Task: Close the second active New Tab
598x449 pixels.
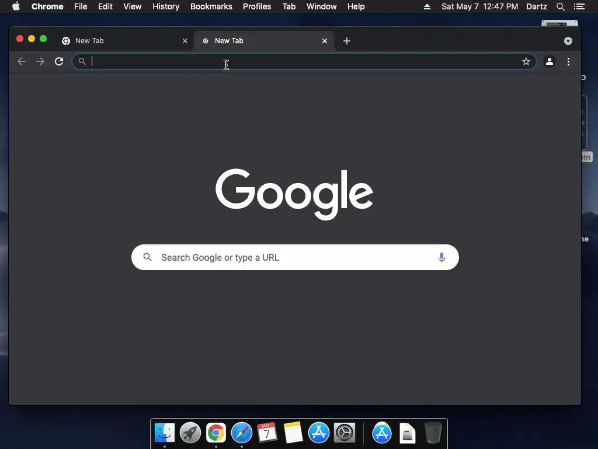Action: [325, 41]
